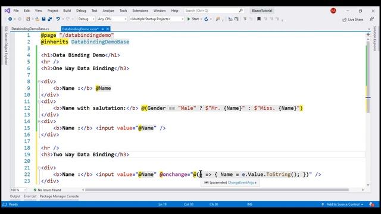Toggle bookmark using the bookmark icon
This screenshot has height=214, width=381.
[259, 19]
